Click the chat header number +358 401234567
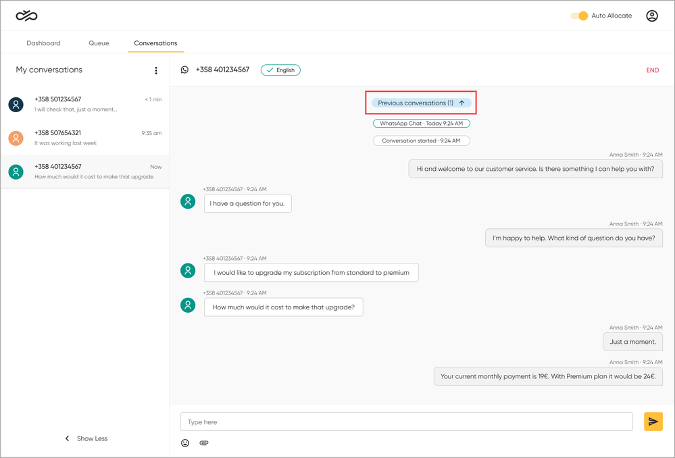 tap(222, 70)
